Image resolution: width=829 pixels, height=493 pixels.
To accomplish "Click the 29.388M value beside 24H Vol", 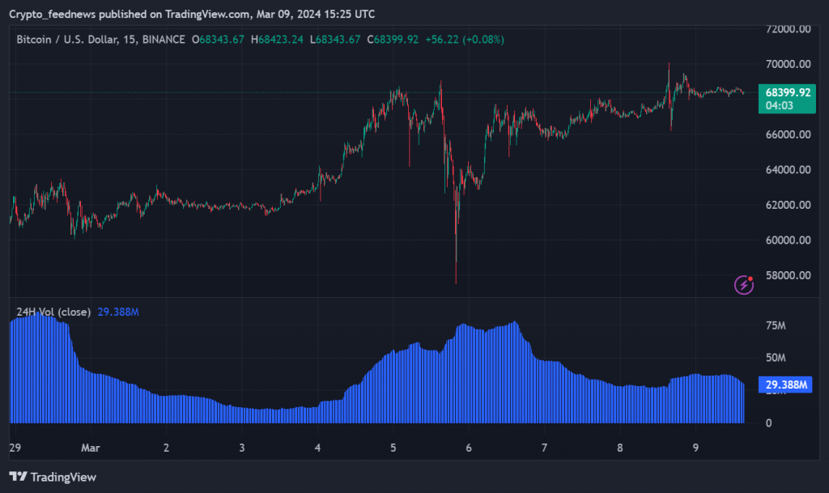I will click(x=119, y=312).
